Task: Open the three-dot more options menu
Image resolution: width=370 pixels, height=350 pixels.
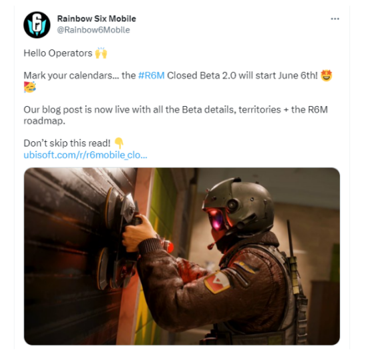Action: 335,19
